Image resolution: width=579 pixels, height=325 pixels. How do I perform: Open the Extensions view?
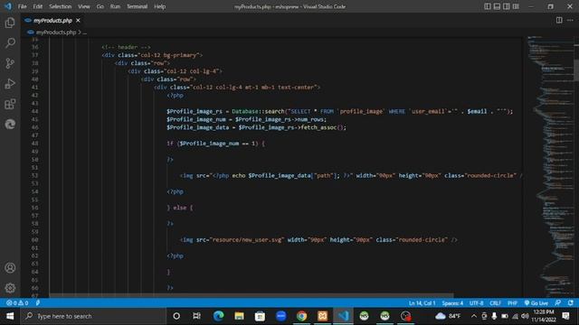(x=10, y=104)
